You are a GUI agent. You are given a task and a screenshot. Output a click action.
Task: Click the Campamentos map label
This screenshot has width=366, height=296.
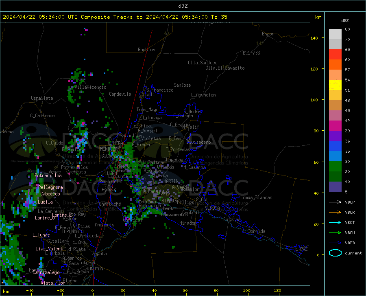click(174, 215)
